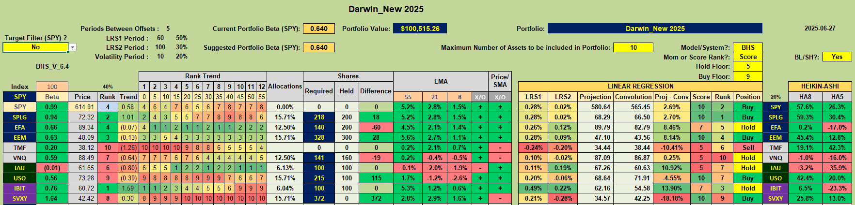Viewport: 855px width, 205px height.
Task: Click the SVXY Proj - Conv -18.18%
Action: (672, 198)
